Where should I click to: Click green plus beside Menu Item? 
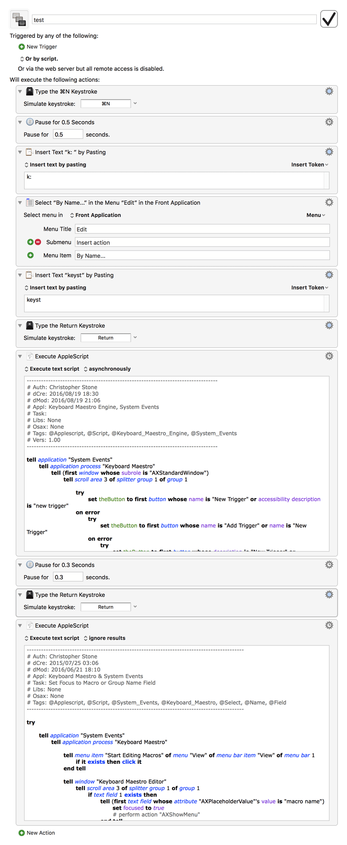30,255
